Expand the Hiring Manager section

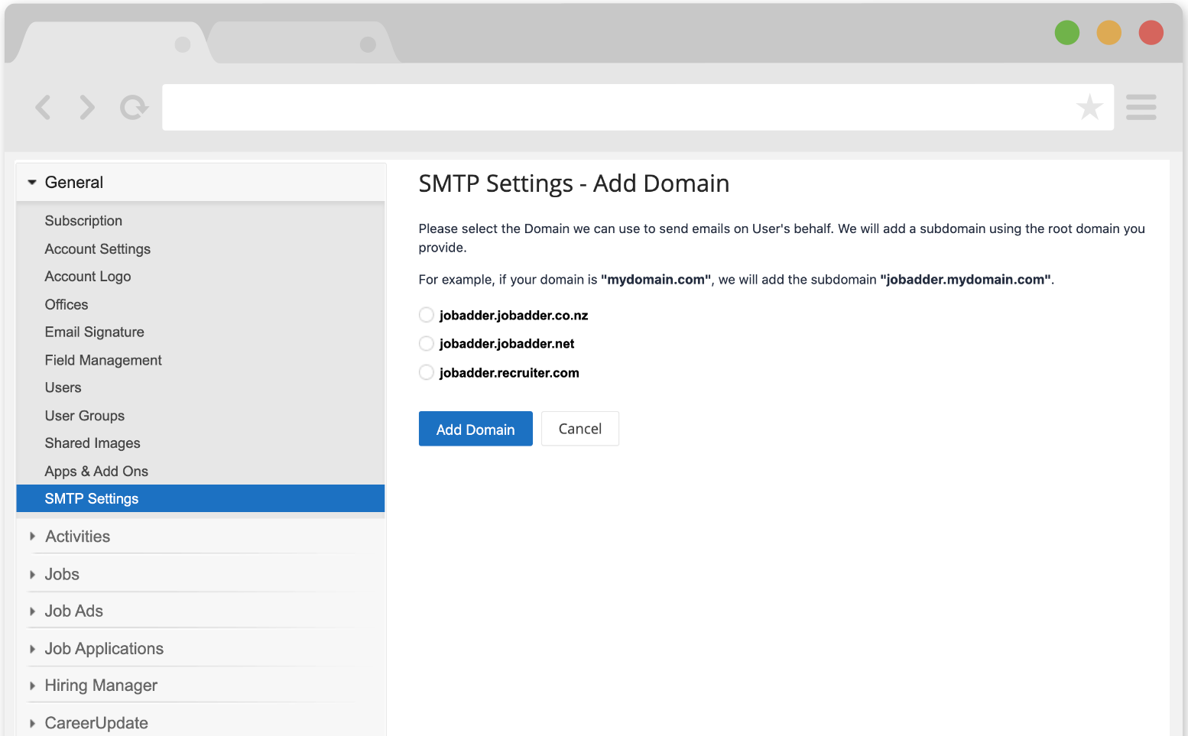[x=100, y=685]
